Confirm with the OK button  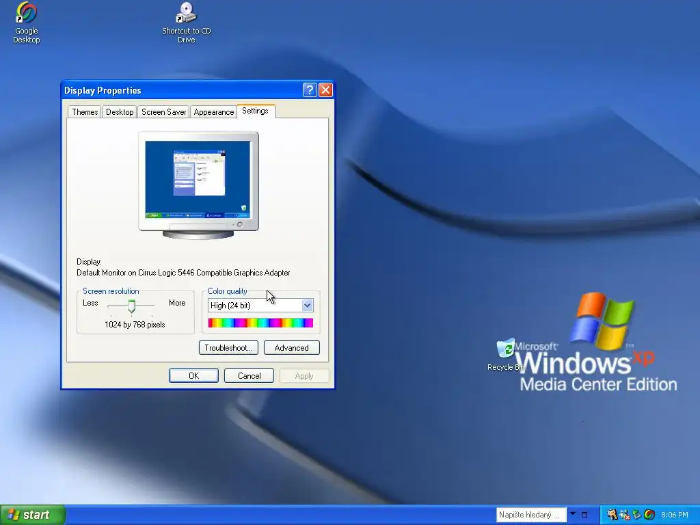(x=193, y=376)
